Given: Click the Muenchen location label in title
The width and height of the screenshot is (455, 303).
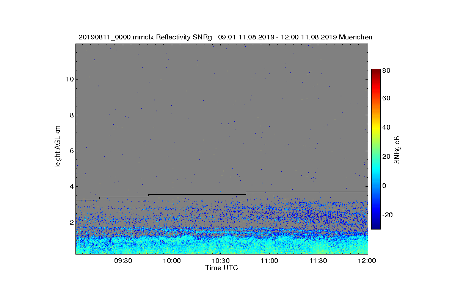Looking at the screenshot, I should (356, 37).
